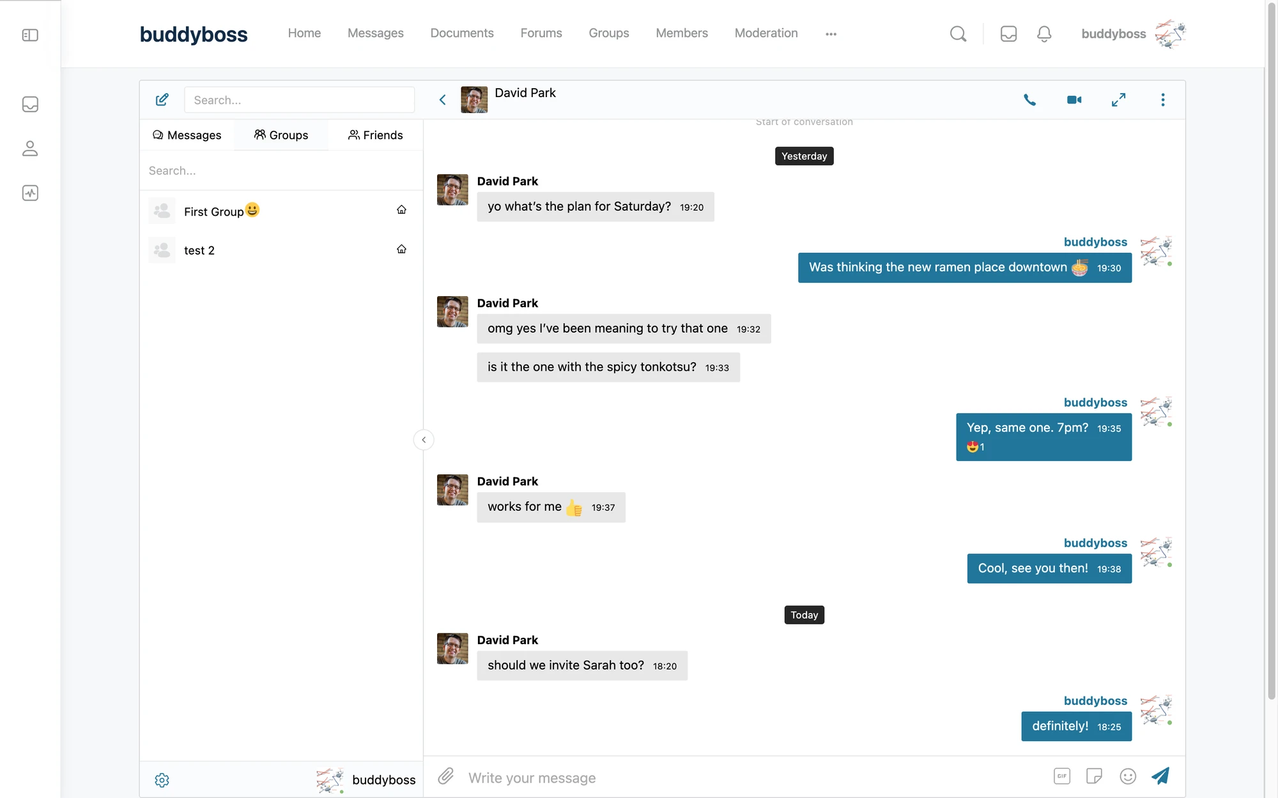
Task: Click David Park avatar in chat header
Action: pyautogui.click(x=474, y=100)
